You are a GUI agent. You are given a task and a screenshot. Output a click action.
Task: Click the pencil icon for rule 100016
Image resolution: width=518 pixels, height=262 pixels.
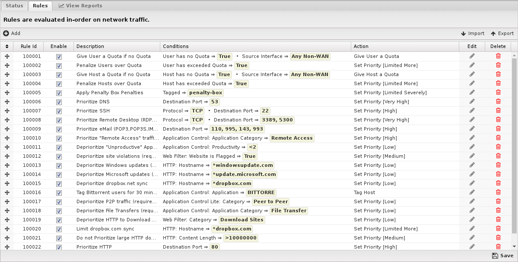coord(472,192)
